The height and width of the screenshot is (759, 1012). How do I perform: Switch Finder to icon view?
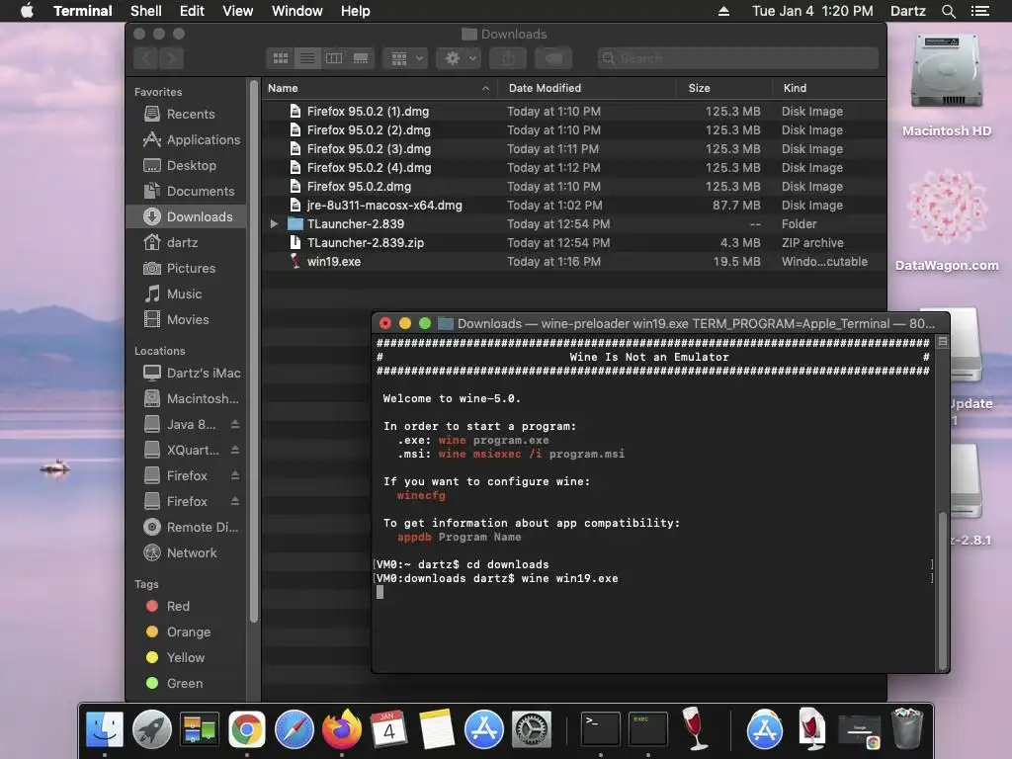pyautogui.click(x=280, y=58)
